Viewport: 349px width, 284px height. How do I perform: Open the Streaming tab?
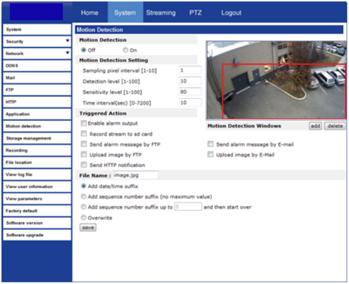pos(161,13)
